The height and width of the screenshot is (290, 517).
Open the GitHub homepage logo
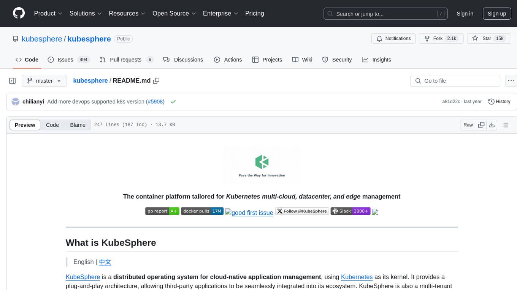[19, 13]
